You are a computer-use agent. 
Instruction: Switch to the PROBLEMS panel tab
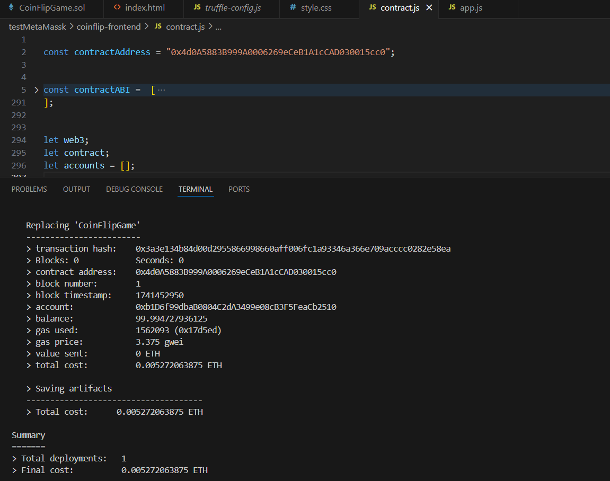click(x=29, y=189)
